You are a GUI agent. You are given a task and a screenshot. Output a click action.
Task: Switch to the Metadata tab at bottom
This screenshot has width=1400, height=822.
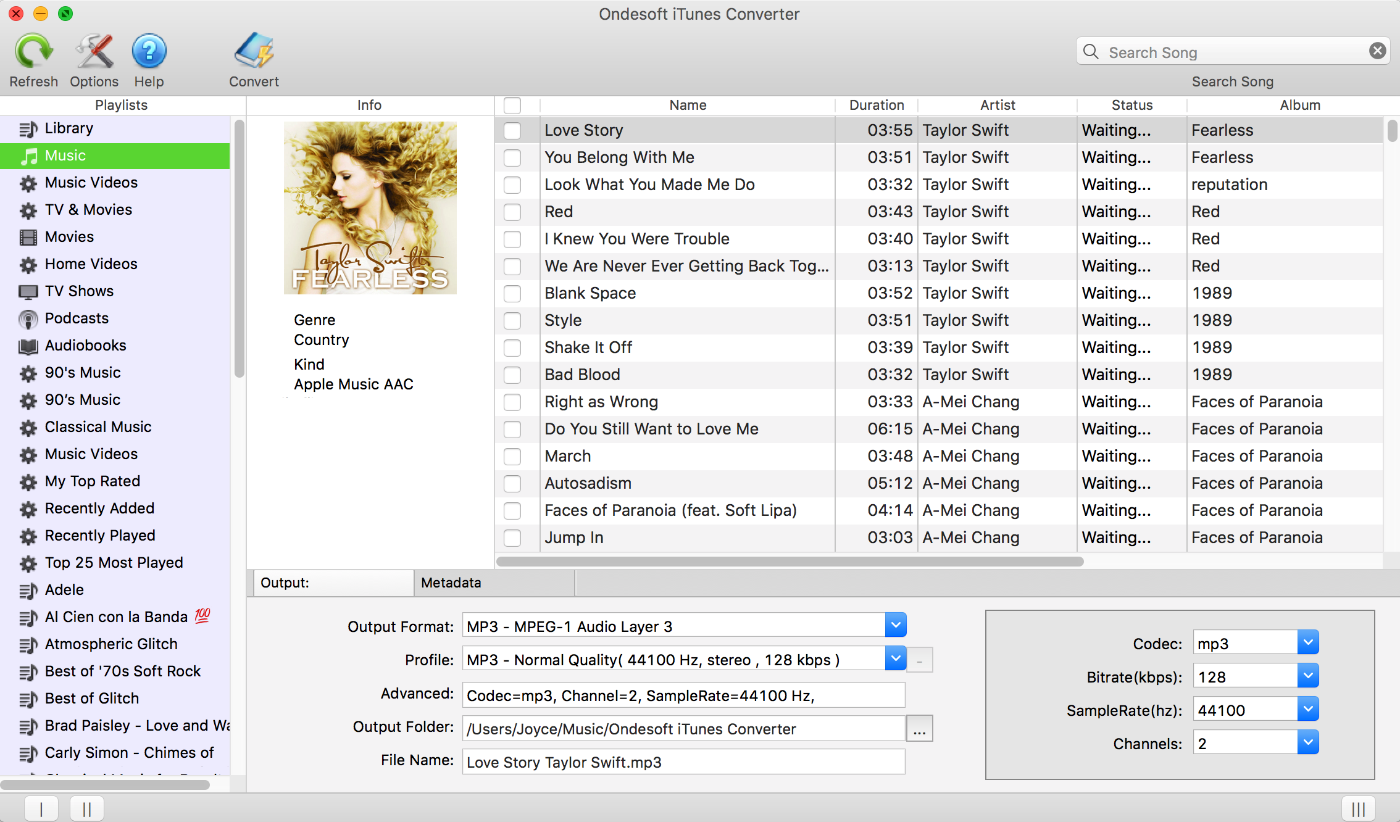coord(452,583)
